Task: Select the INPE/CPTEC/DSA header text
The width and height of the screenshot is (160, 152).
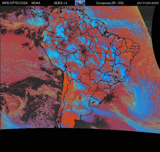Action: pos(15,3)
